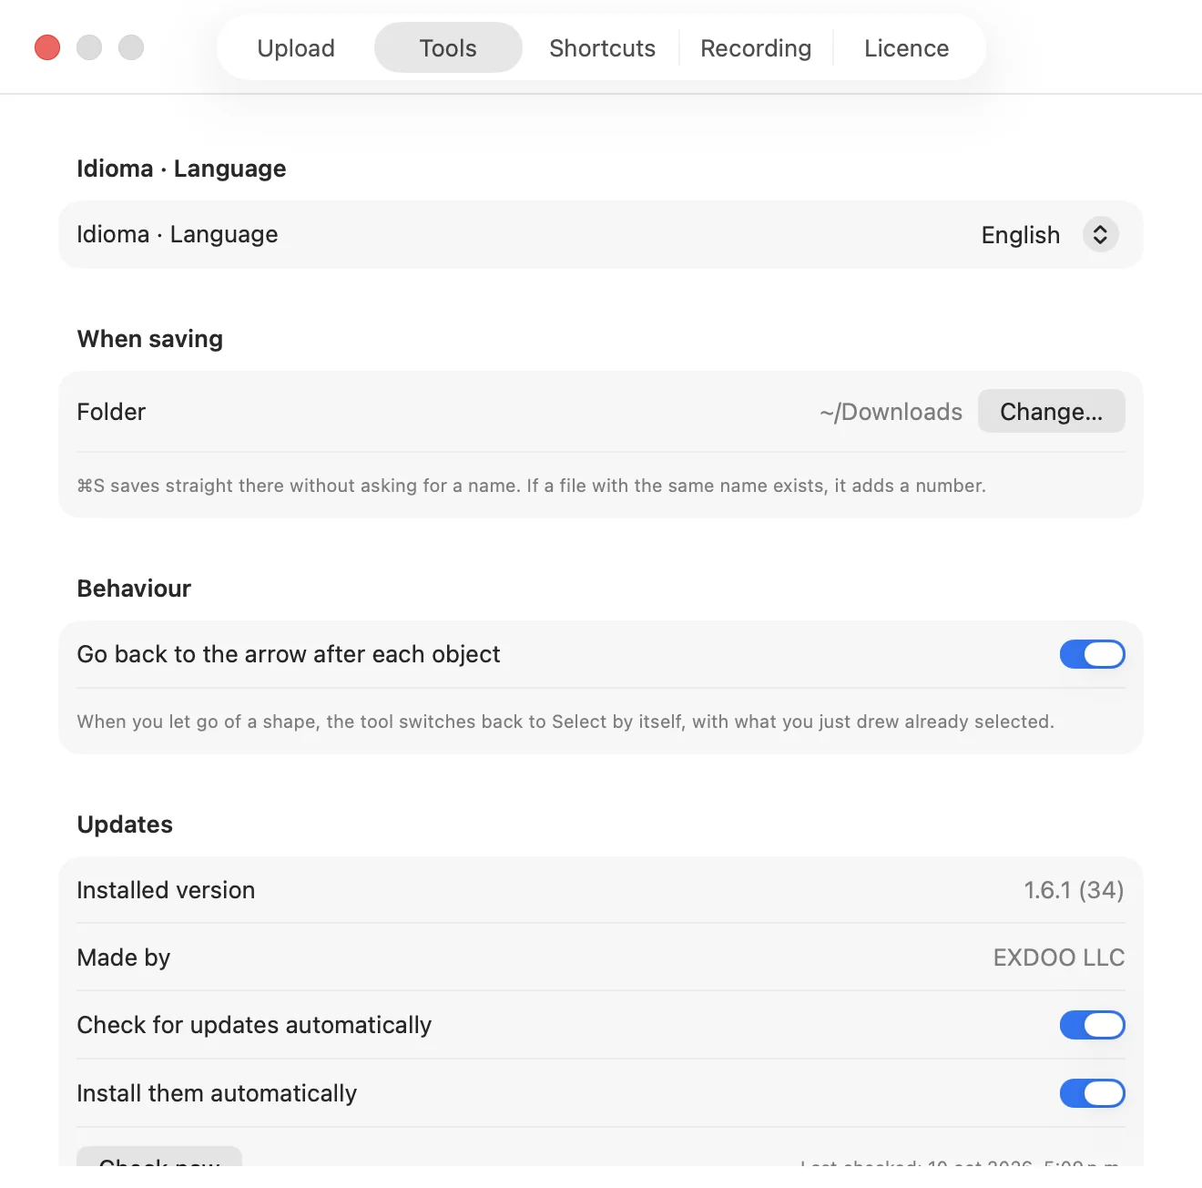Screen dimensions: 1202x1188
Task: Switch to the Upload tab
Action: [296, 48]
